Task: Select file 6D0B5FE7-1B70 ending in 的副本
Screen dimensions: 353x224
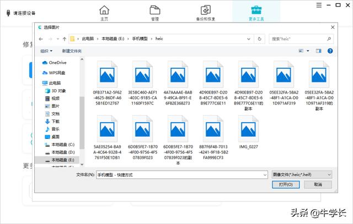Action: coord(178,140)
